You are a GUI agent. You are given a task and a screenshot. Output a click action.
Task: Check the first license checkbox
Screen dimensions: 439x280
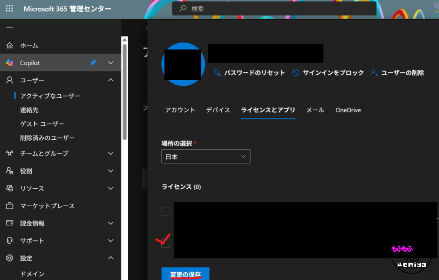[165, 211]
